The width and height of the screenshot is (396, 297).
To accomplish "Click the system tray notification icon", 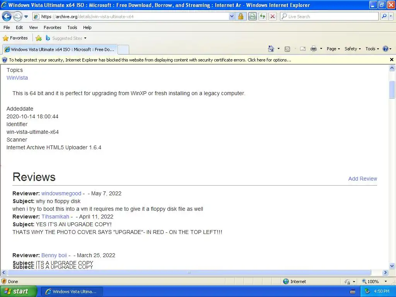I will 367,292.
